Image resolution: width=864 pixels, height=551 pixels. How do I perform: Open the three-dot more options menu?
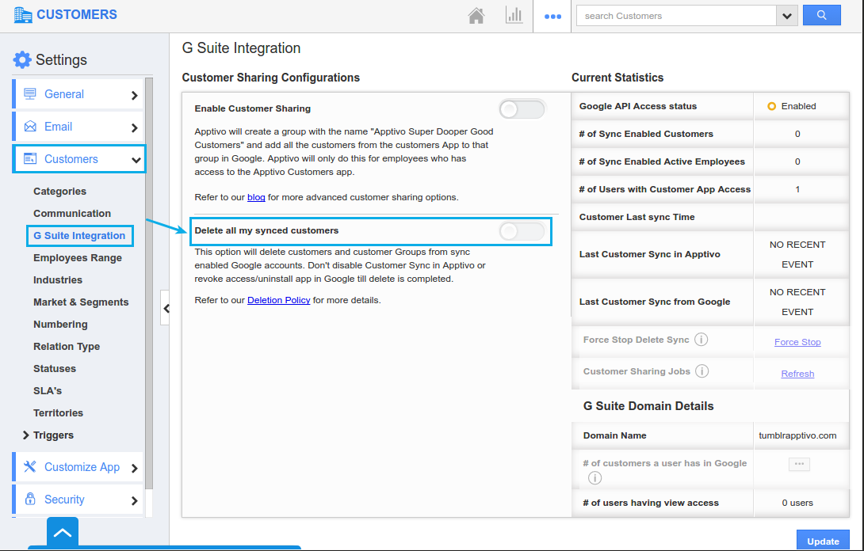[552, 17]
